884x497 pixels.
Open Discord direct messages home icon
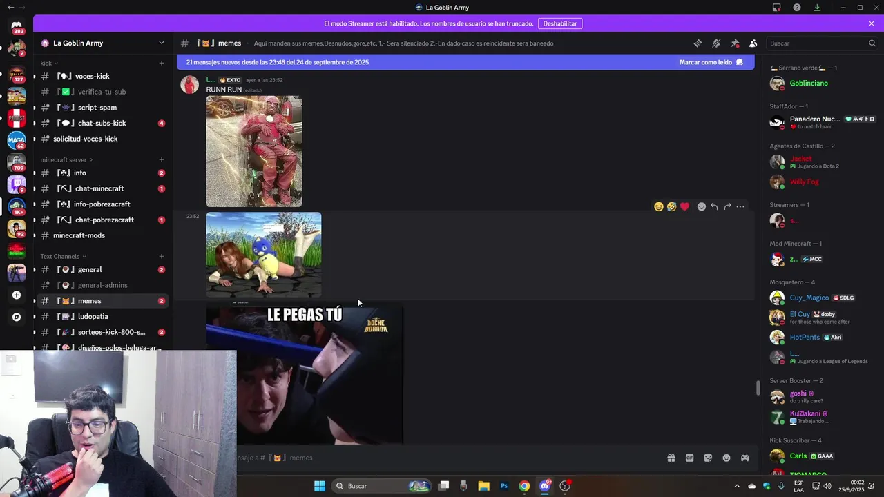[x=17, y=26]
